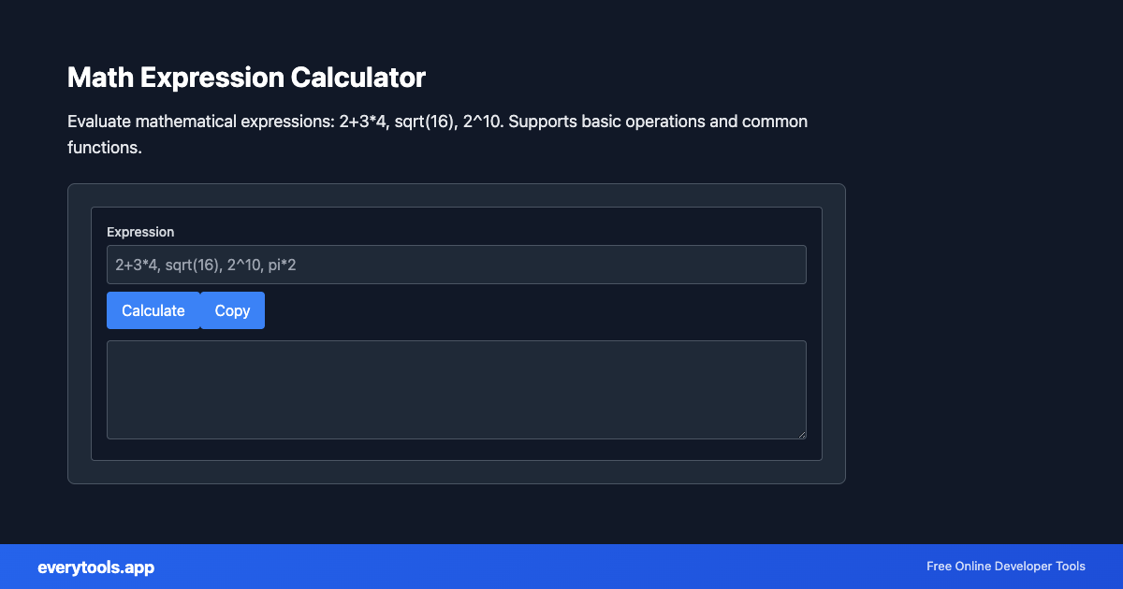This screenshot has width=1123, height=589.
Task: Click the blue footer bar
Action: coord(561,567)
